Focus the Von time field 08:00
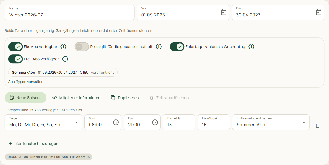Viewport: 329px width, 165px height. pos(103,122)
